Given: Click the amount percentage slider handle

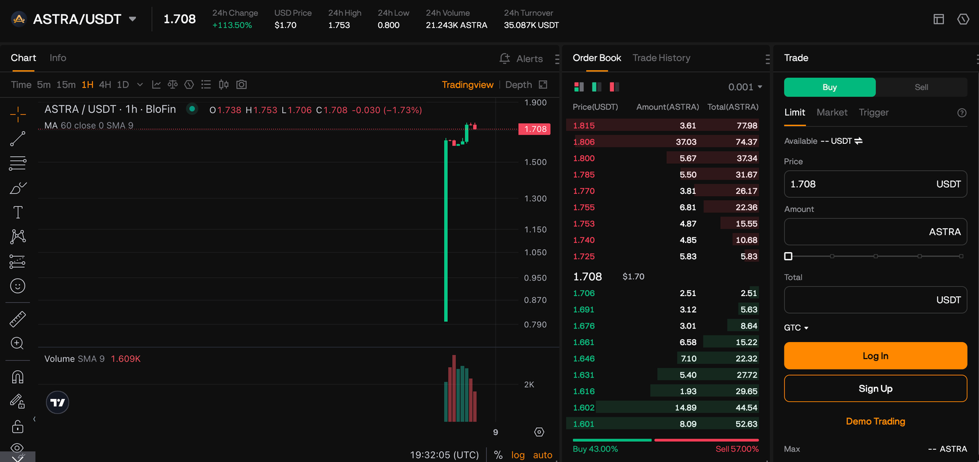Looking at the screenshot, I should point(788,256).
